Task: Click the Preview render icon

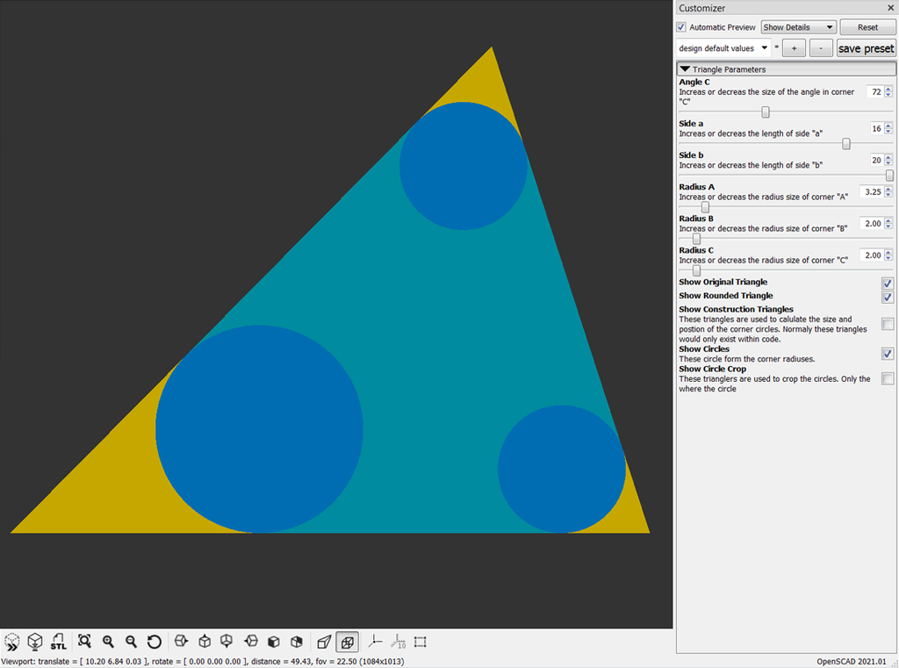Action: [x=12, y=642]
